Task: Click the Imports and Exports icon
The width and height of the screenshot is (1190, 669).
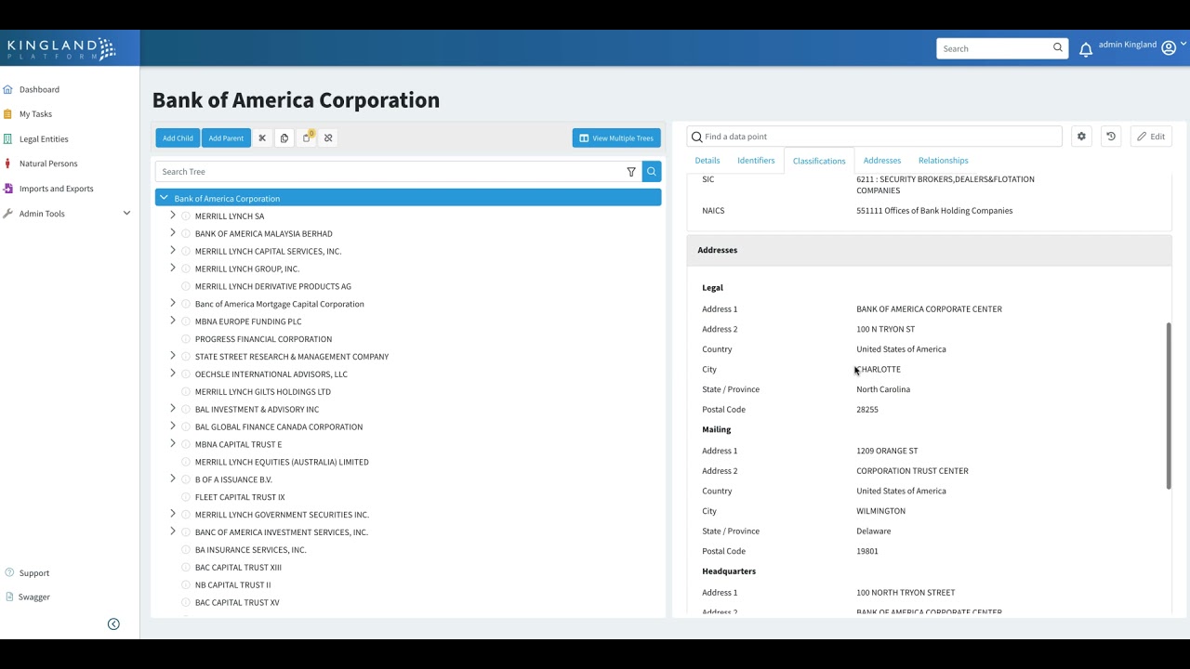Action: point(8,189)
